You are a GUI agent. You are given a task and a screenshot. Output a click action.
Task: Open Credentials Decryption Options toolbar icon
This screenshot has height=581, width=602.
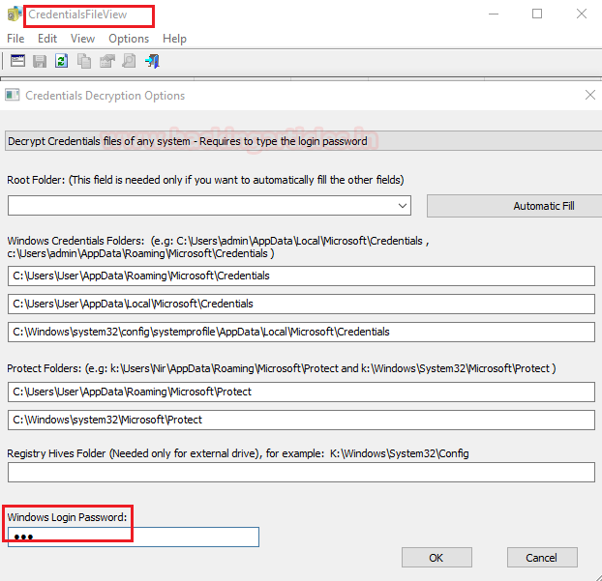[x=17, y=61]
